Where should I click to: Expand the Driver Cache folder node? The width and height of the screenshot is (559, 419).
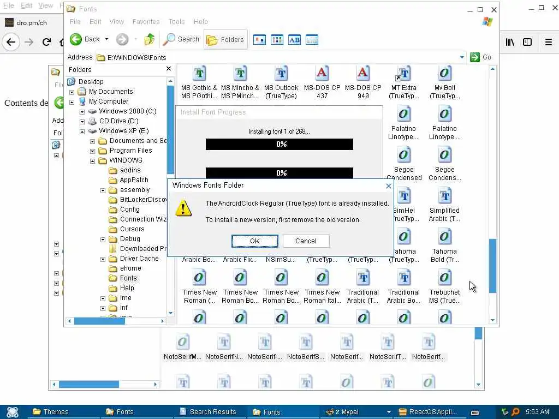tap(103, 259)
